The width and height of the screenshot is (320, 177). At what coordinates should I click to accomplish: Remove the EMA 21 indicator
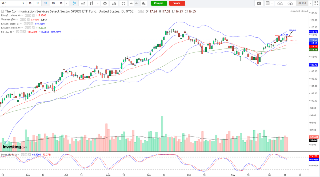[x=33, y=15]
